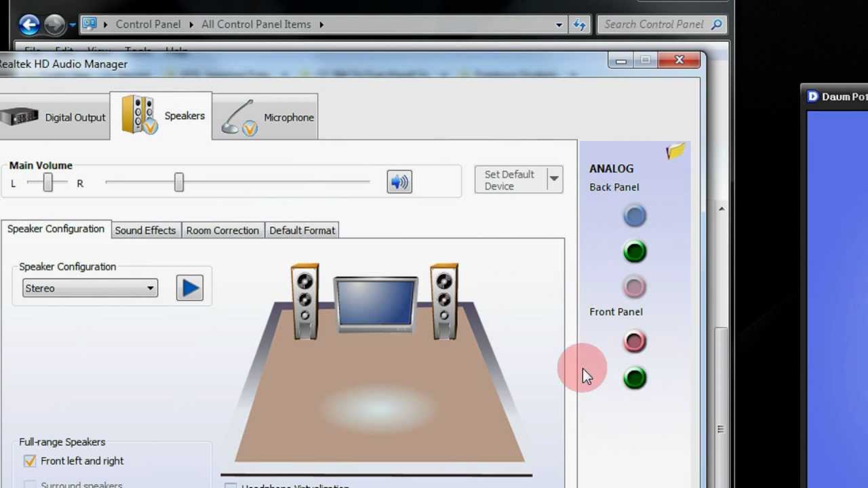
Task: Open the Default Format tab
Action: [302, 230]
